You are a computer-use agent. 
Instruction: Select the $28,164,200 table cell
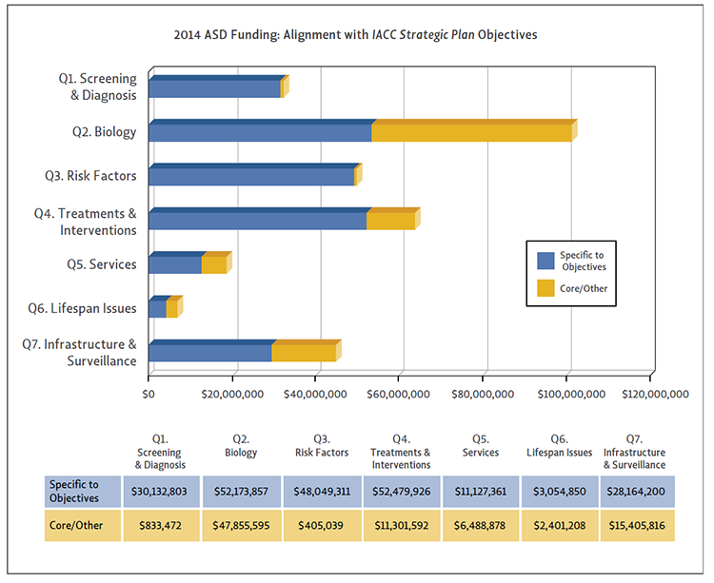click(634, 491)
